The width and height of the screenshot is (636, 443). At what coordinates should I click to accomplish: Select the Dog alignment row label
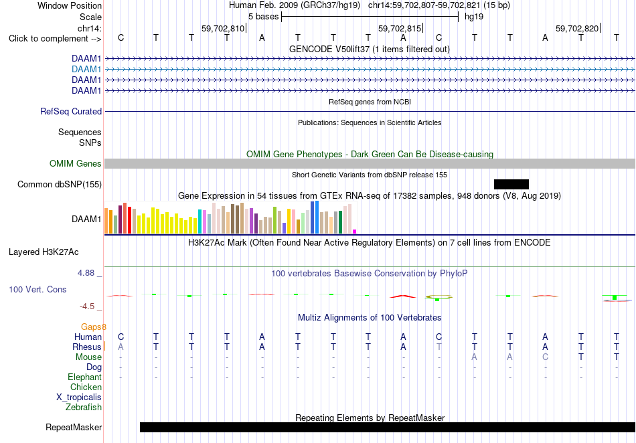click(x=94, y=367)
